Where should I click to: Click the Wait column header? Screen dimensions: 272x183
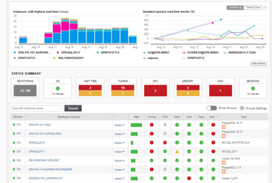tap(136, 117)
